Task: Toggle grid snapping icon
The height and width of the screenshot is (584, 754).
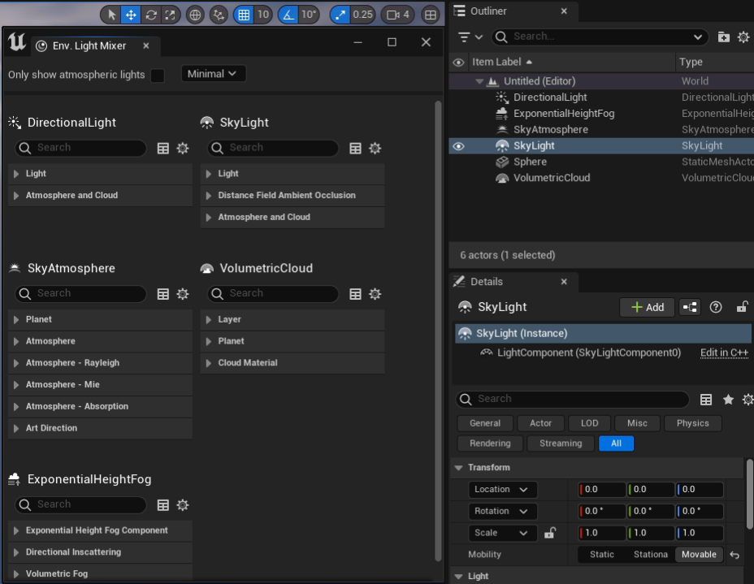Action: pos(244,15)
